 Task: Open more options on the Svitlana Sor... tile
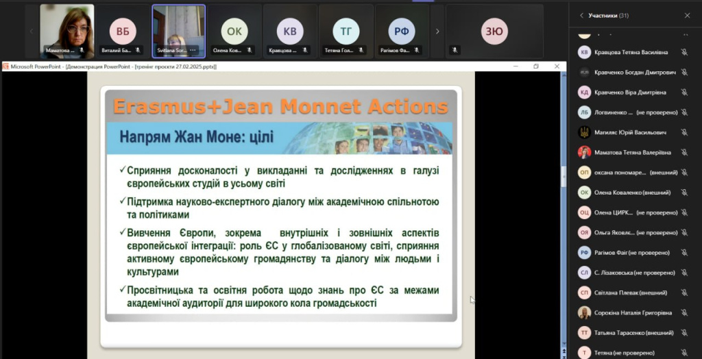pos(193,51)
